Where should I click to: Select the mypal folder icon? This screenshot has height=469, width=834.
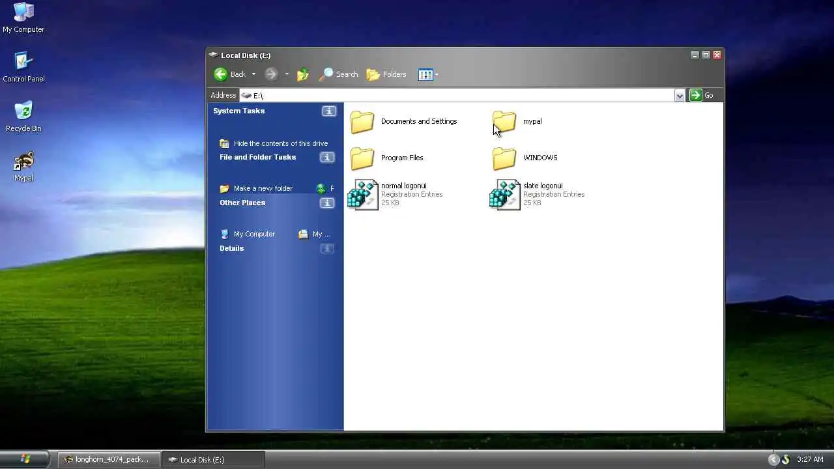[x=504, y=121]
